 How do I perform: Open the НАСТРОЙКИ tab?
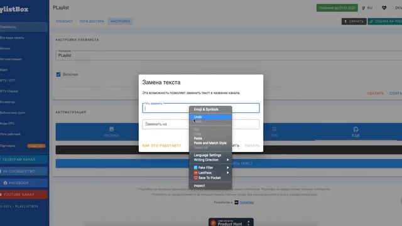click(x=120, y=21)
